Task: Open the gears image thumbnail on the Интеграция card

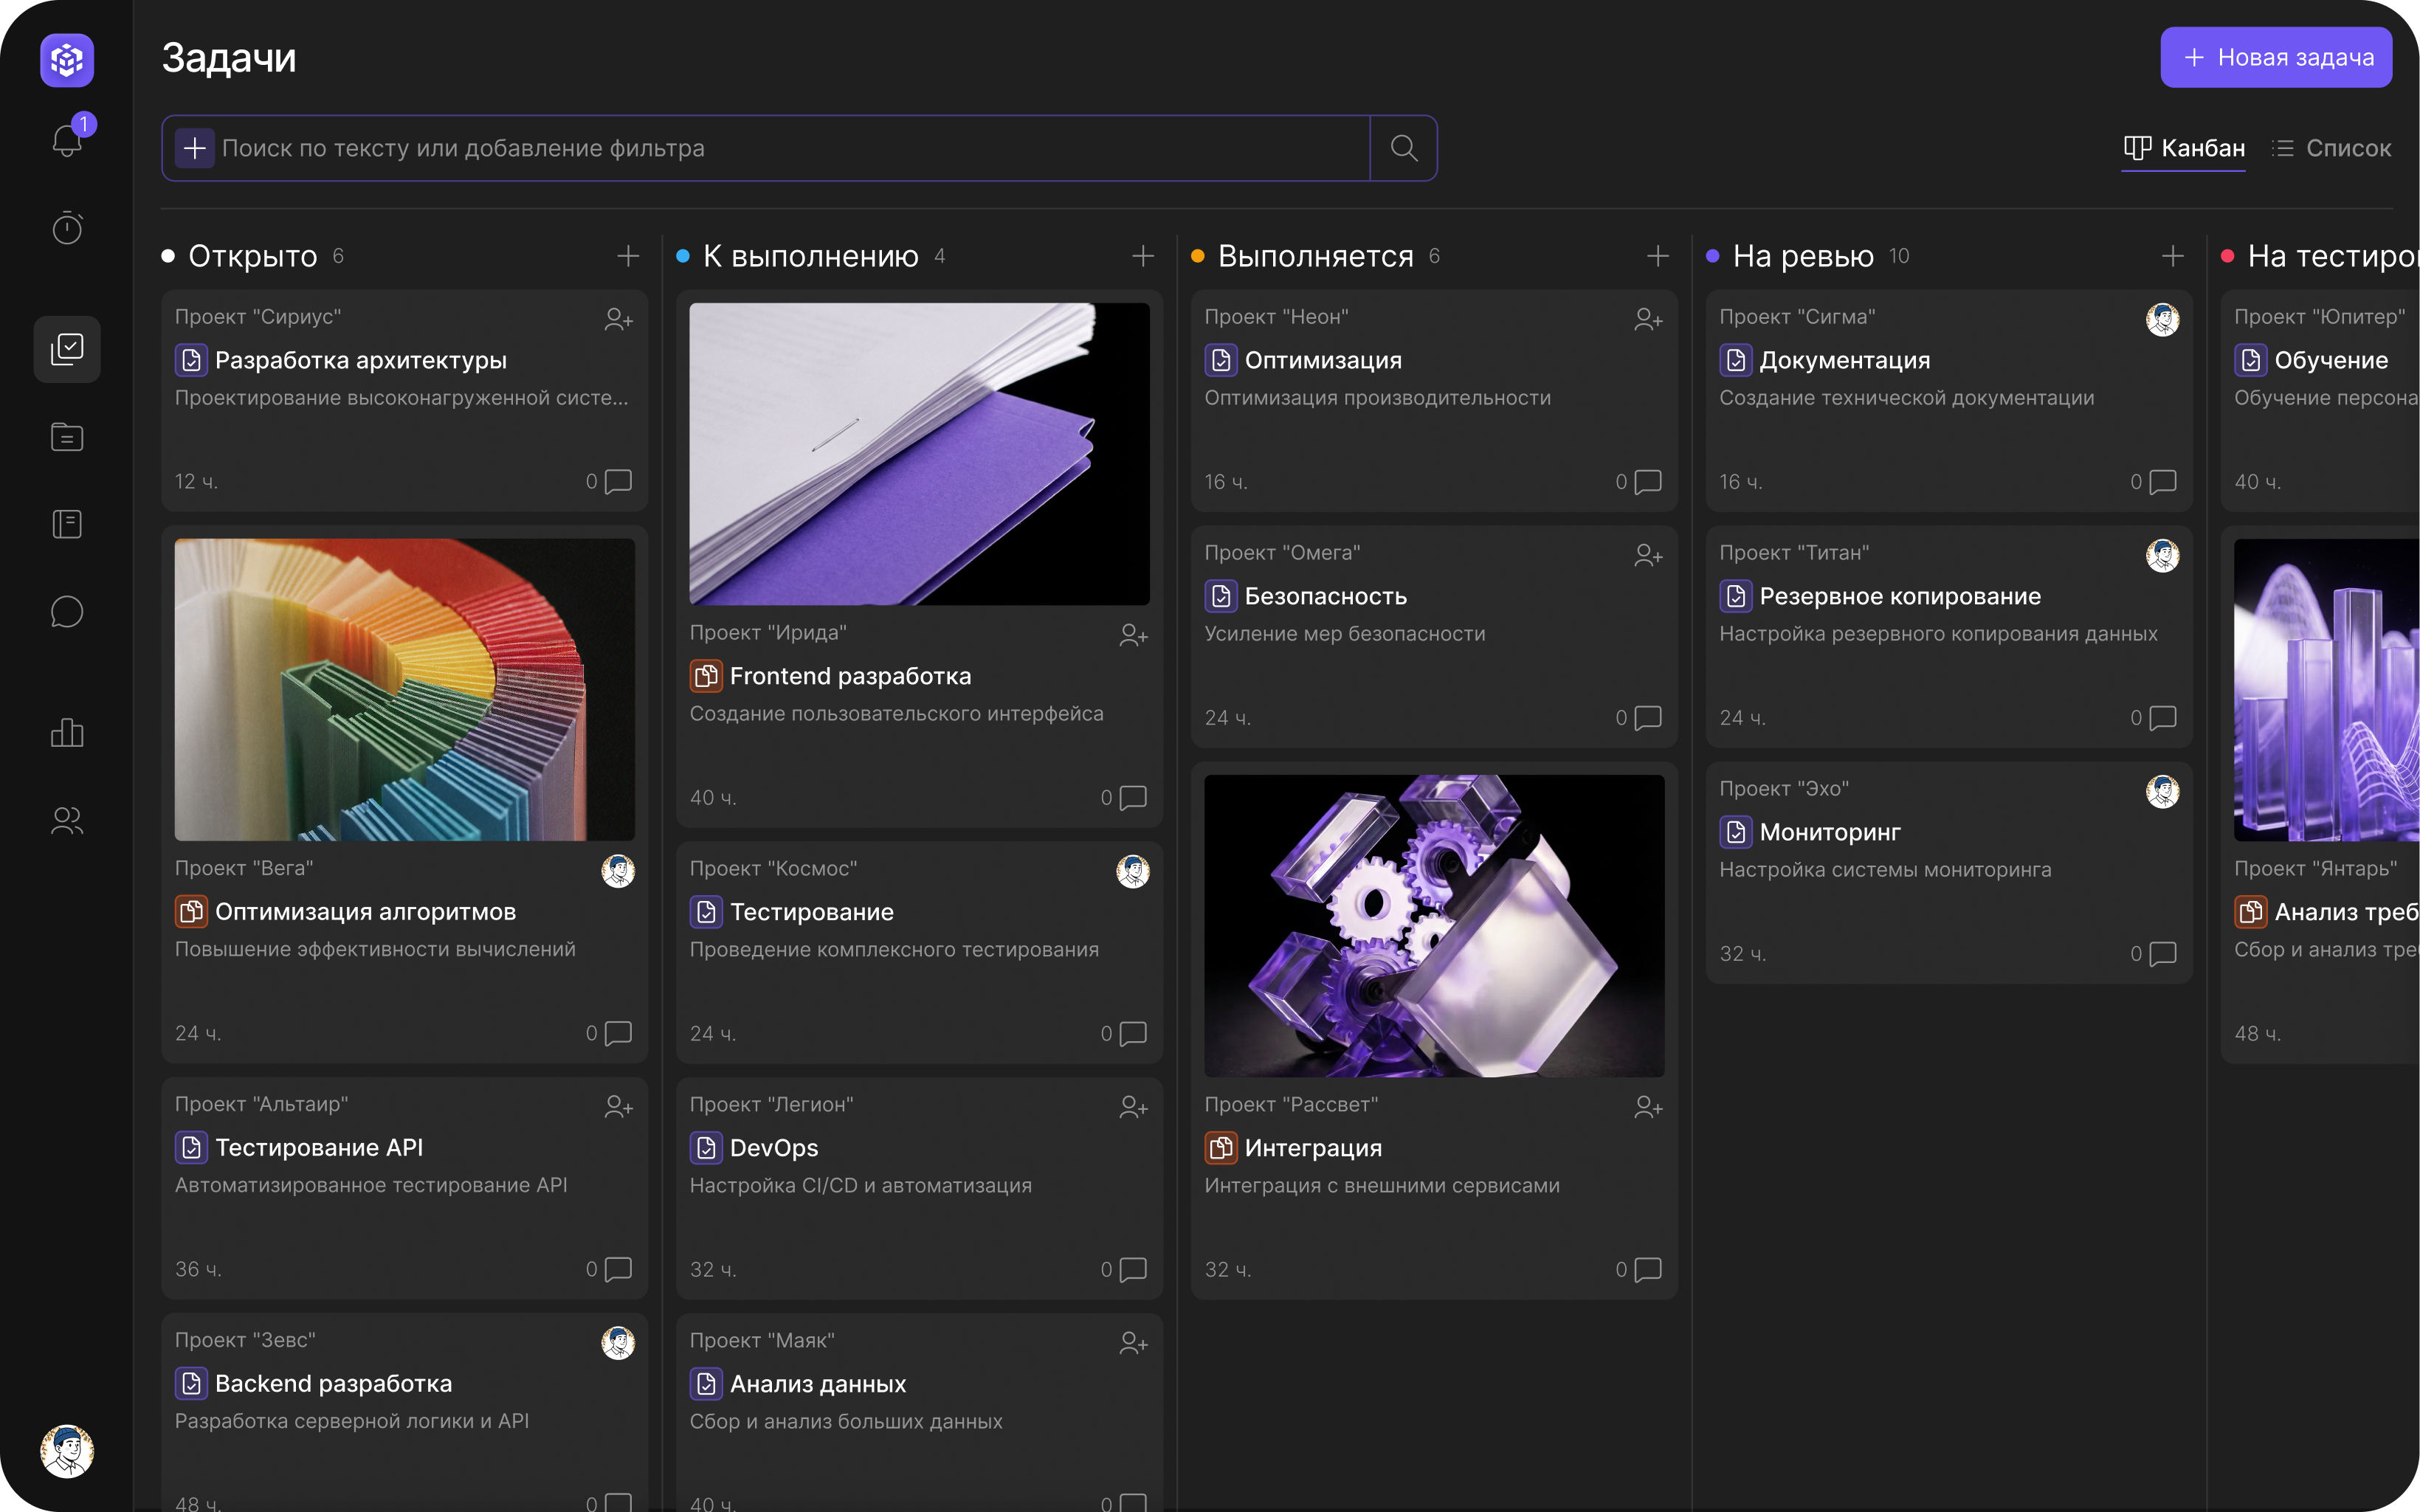Action: (1434, 925)
